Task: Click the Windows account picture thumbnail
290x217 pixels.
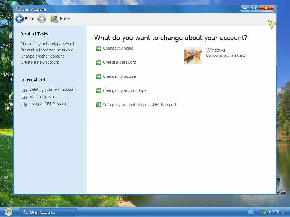Action: pos(193,56)
